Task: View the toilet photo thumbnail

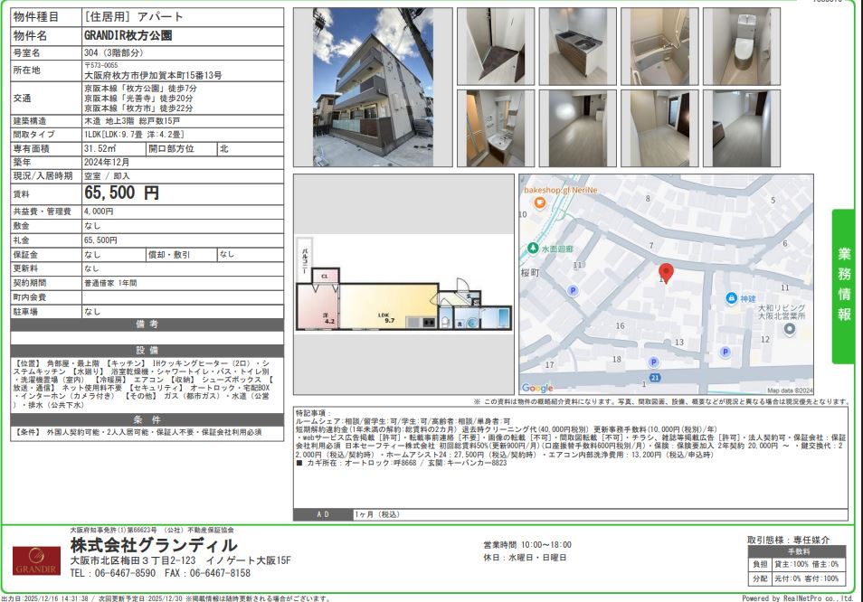Action: [741, 46]
